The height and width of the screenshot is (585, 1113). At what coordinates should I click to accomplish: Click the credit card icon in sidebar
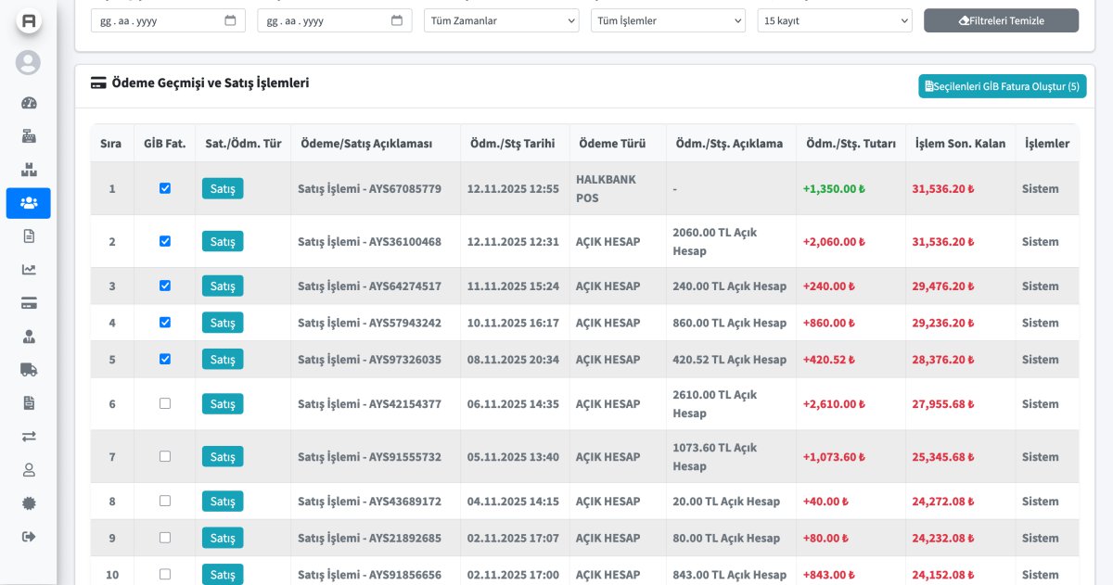29,303
